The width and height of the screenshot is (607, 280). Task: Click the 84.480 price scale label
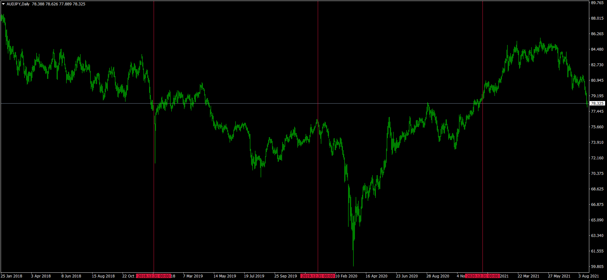597,49
